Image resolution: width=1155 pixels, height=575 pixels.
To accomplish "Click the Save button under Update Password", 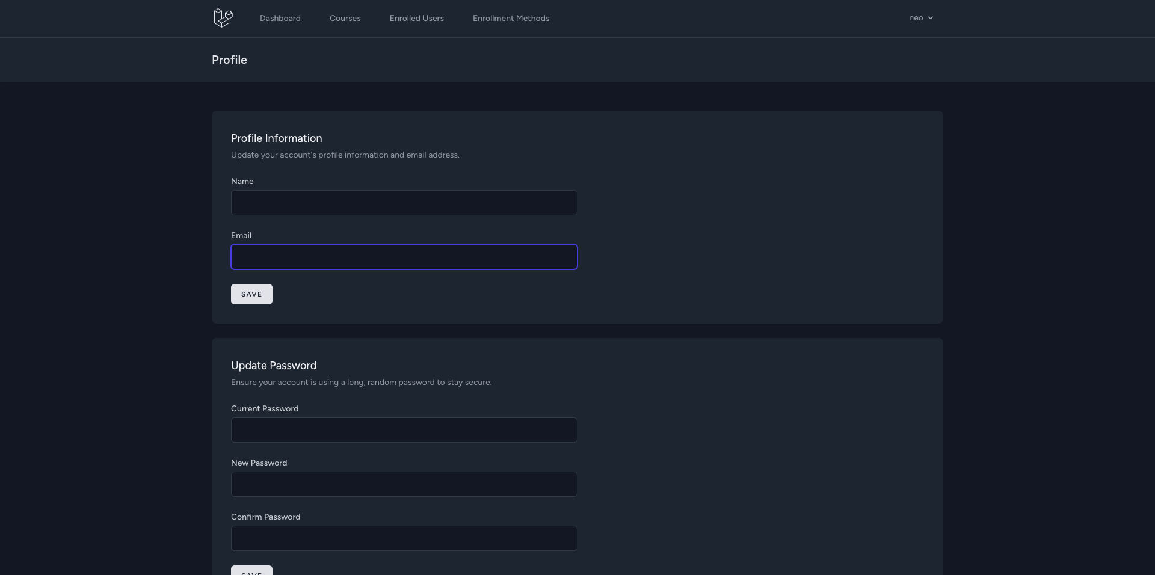I will (x=251, y=571).
